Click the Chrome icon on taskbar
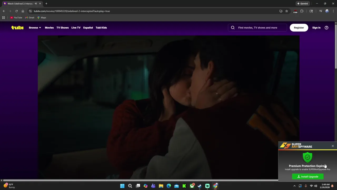337x190 pixels. click(x=215, y=186)
